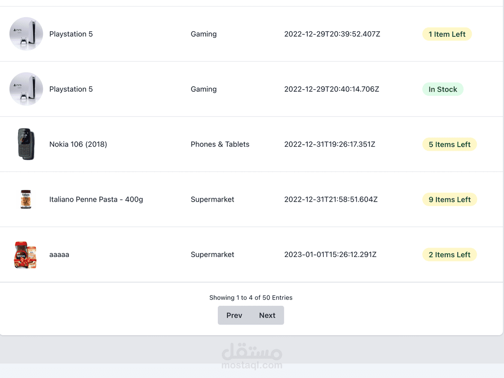The width and height of the screenshot is (504, 378).
Task: Open Italiano Penne Pasta - 400g product name
Action: pyautogui.click(x=96, y=200)
